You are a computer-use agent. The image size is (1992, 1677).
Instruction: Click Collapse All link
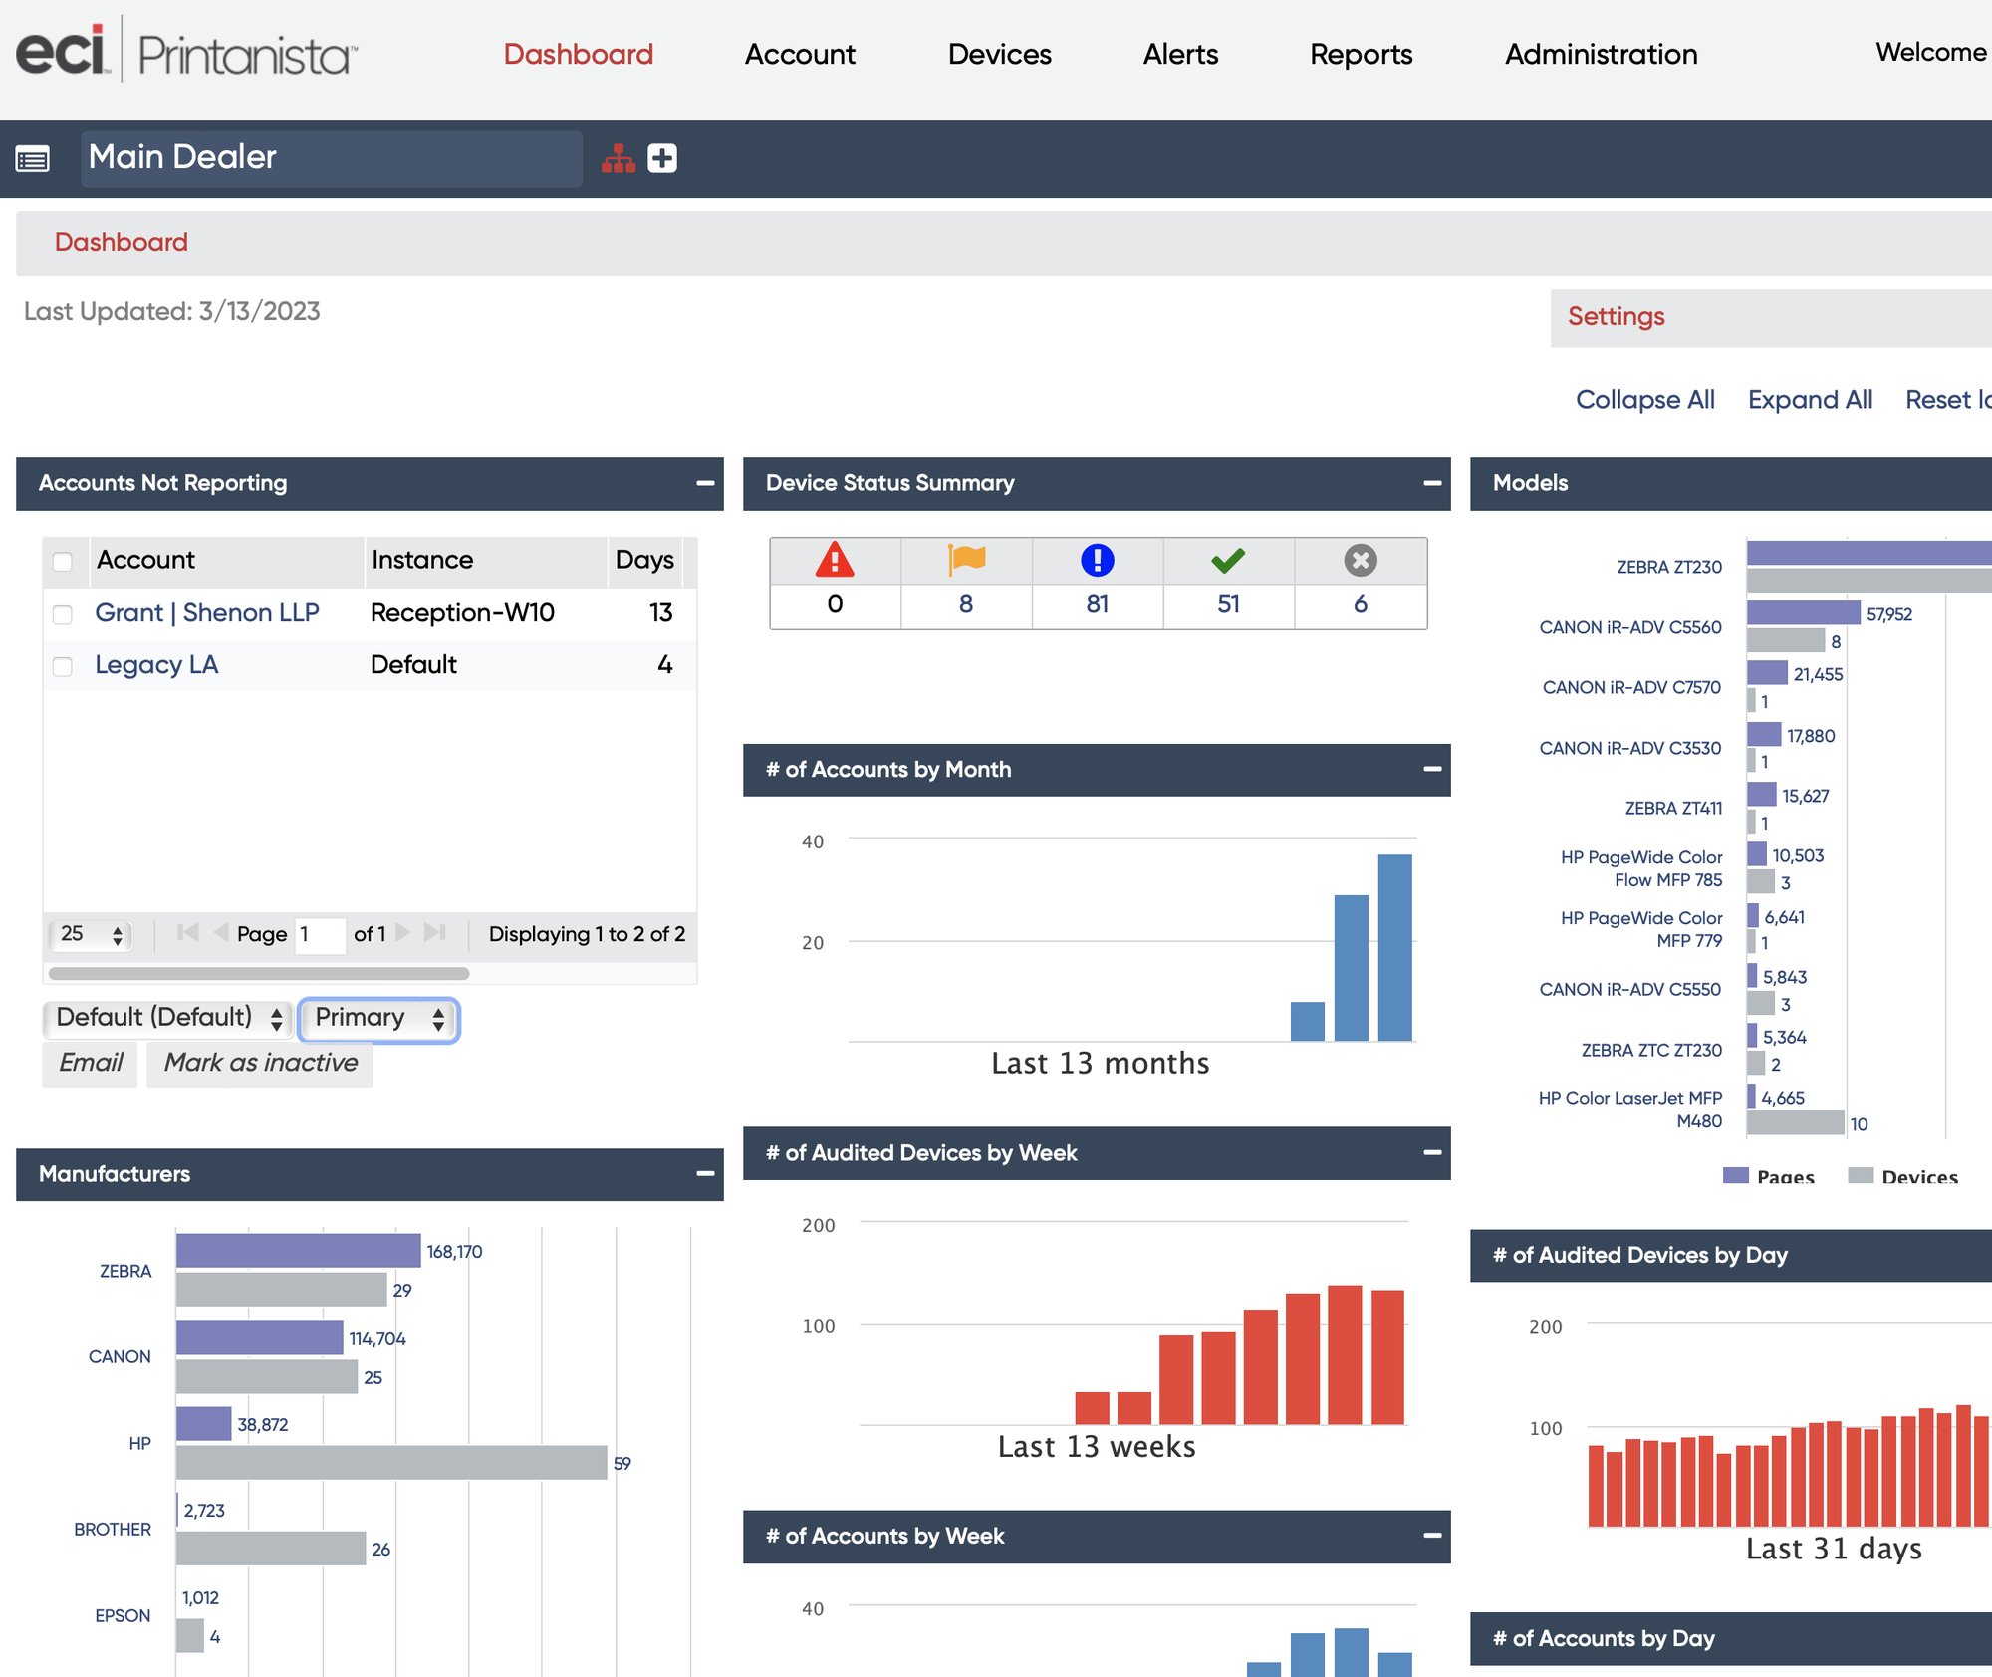click(1644, 399)
